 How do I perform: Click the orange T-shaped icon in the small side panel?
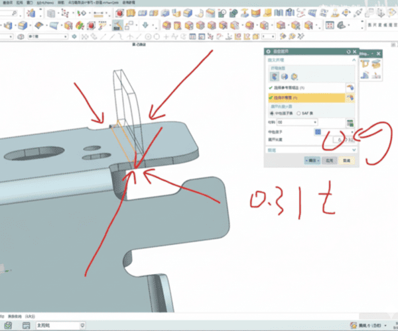click(x=365, y=64)
